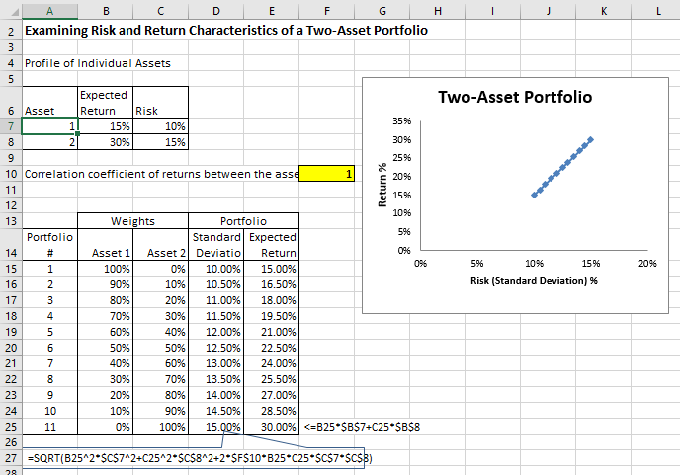Click the Standard Deviation column header

(216, 245)
